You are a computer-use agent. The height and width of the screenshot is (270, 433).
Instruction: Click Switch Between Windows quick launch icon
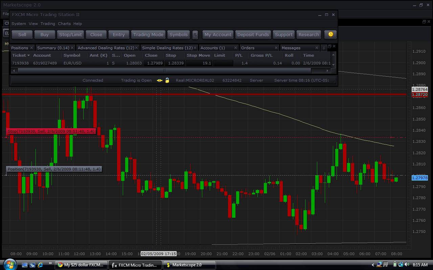(x=32, y=265)
